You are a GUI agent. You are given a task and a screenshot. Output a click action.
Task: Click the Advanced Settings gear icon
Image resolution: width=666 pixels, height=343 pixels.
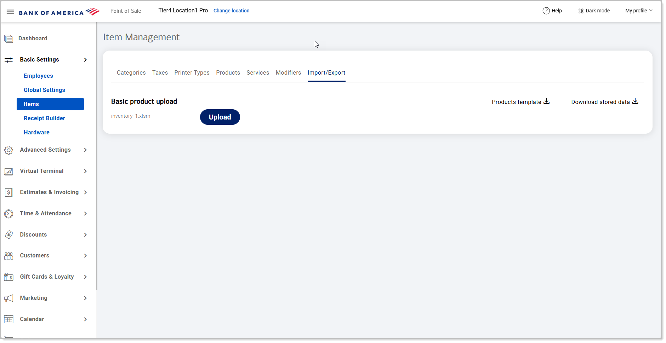[x=8, y=150]
